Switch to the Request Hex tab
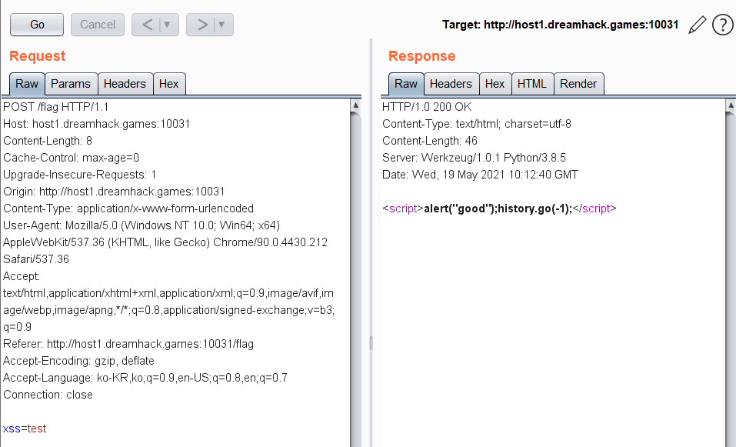 pos(169,84)
